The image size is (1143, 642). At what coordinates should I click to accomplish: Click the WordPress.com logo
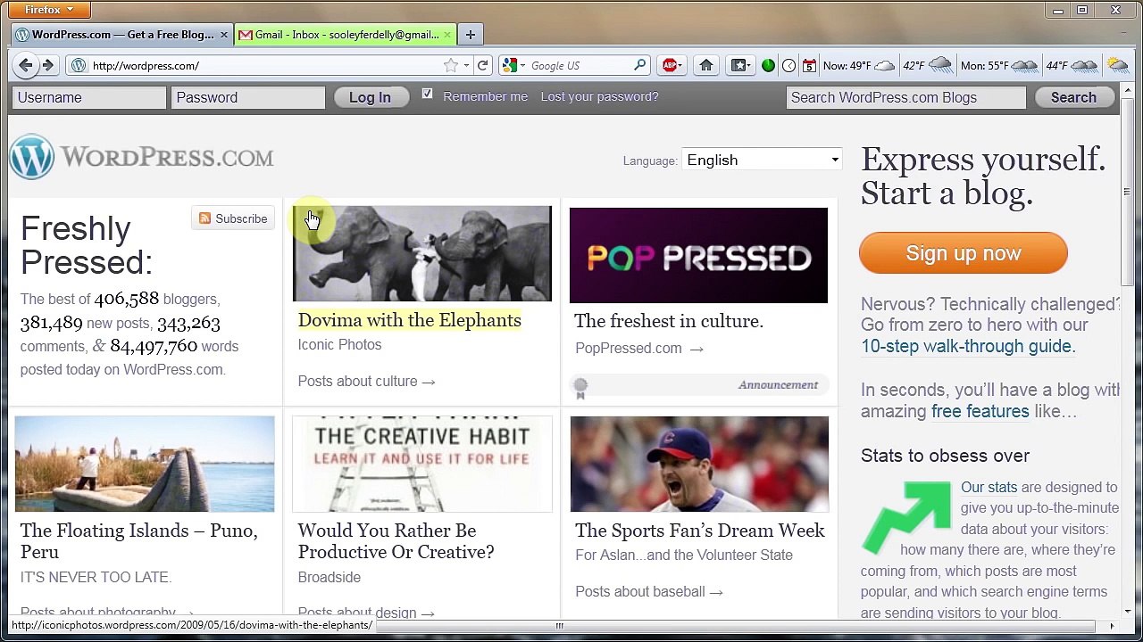click(142, 157)
